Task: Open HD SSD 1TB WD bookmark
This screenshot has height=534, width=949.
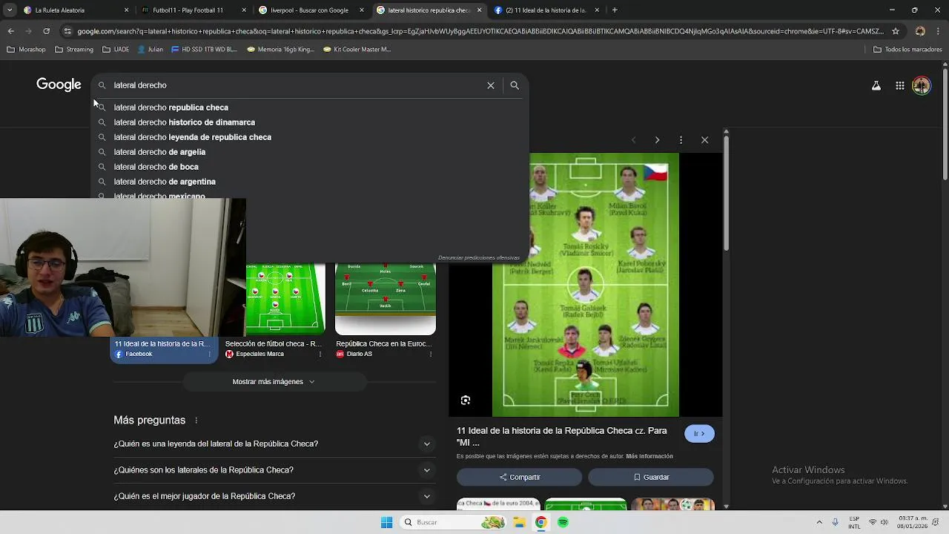Action: pos(204,50)
